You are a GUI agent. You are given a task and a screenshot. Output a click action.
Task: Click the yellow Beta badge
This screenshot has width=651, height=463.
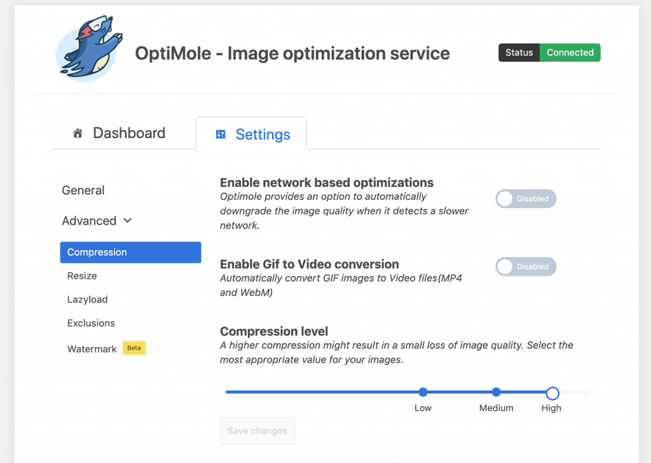click(x=134, y=348)
